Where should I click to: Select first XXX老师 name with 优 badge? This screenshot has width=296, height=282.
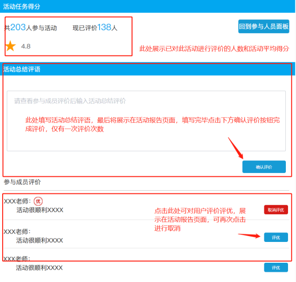click(18, 201)
